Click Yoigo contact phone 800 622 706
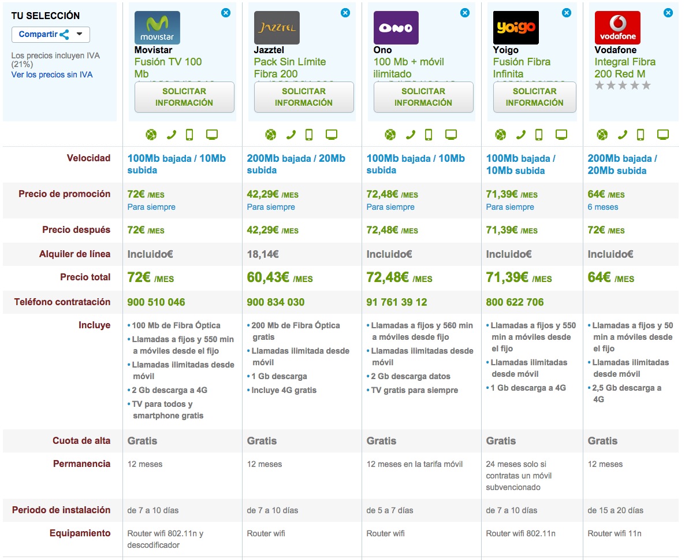685x560 pixels. 515,302
